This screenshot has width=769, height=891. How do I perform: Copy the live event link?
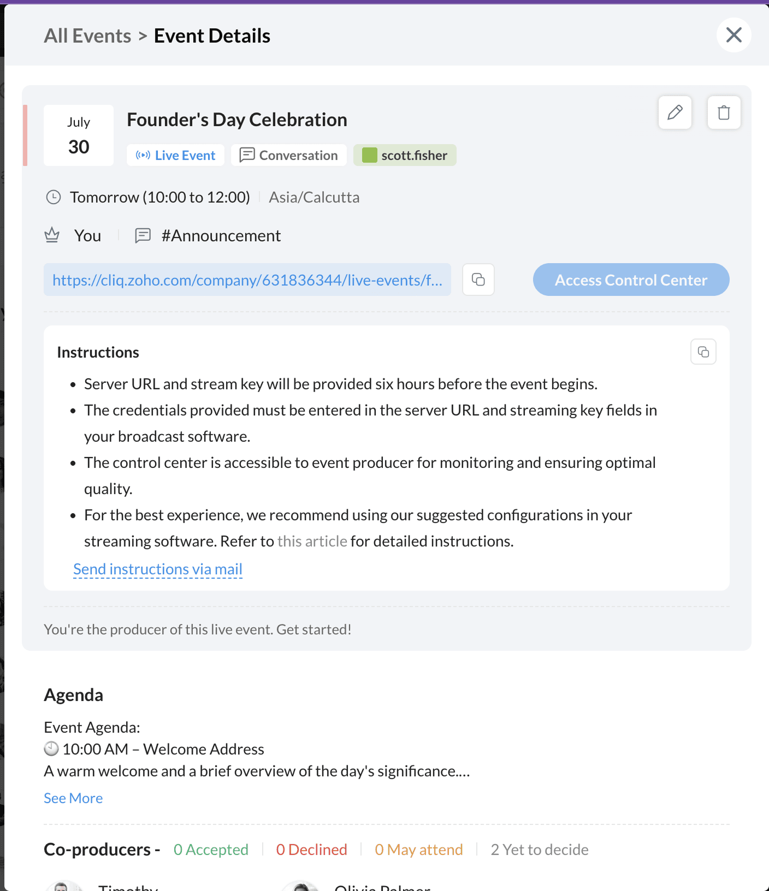[478, 280]
